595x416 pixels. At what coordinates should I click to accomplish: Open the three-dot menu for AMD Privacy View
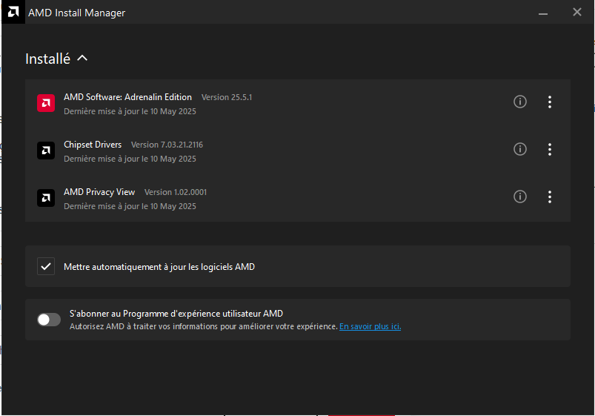[x=550, y=197]
